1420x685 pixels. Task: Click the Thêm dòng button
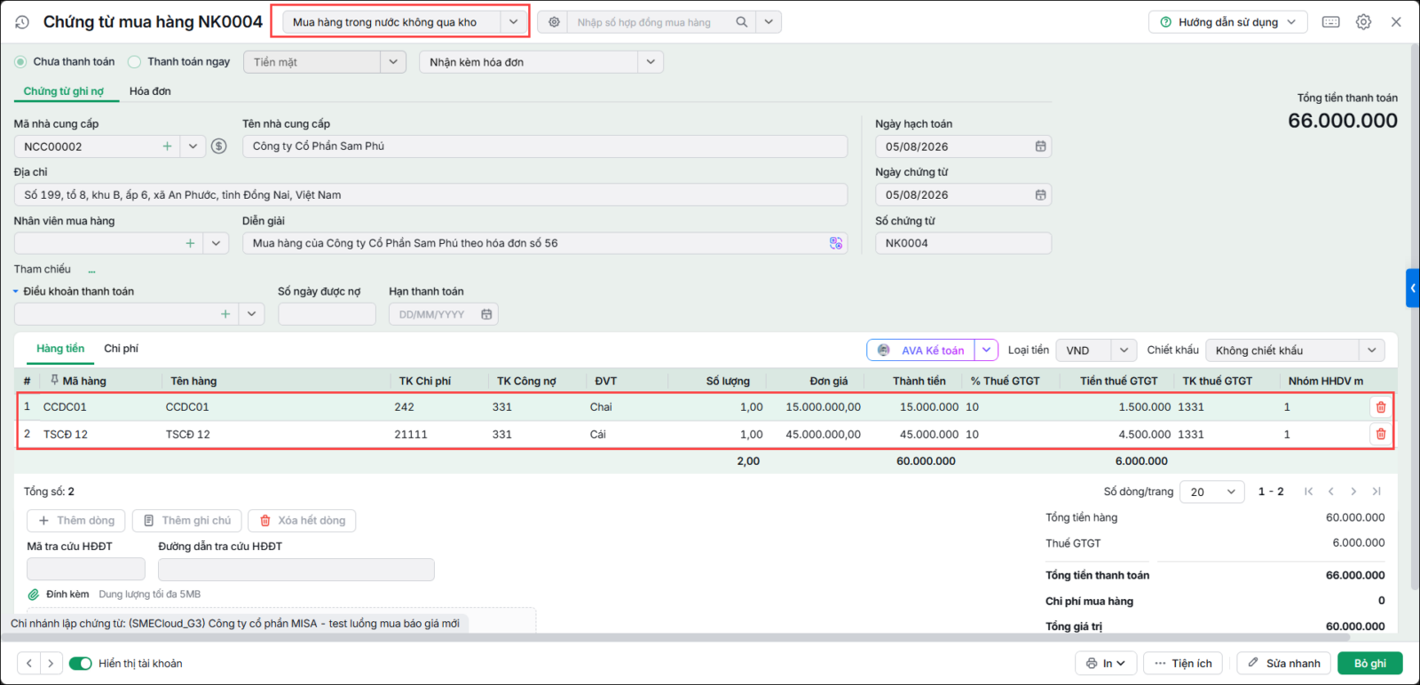tap(76, 521)
